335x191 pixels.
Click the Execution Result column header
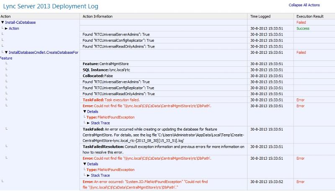tap(310, 16)
